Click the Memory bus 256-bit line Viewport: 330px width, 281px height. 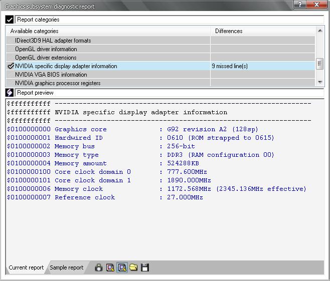[101, 146]
